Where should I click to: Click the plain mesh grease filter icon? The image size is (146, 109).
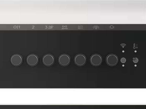click(x=123, y=60)
